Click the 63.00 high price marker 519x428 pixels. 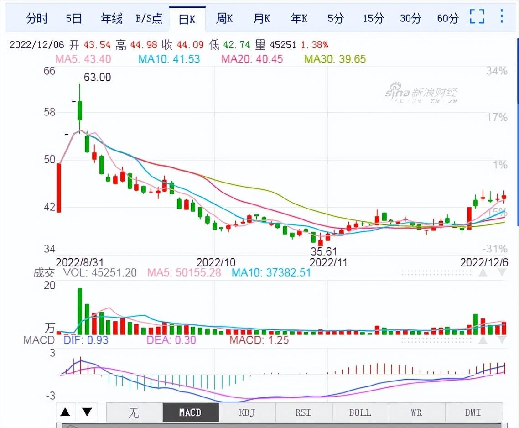coord(97,77)
